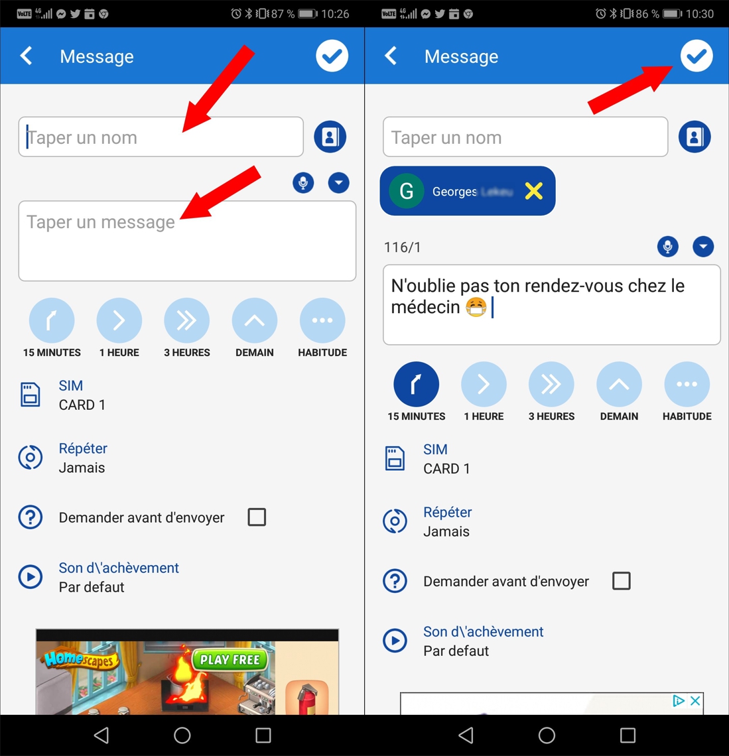Enable Demander avant d'envoyer on the right screen
This screenshot has width=729, height=756.
coord(621,581)
